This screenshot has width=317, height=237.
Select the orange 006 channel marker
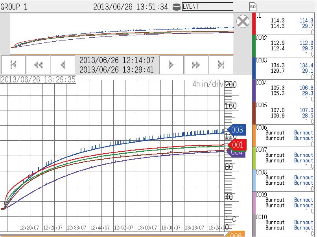(x=235, y=234)
